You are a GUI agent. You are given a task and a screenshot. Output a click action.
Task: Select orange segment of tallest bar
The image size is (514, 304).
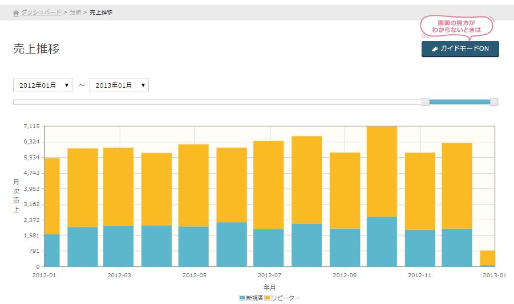(x=382, y=171)
